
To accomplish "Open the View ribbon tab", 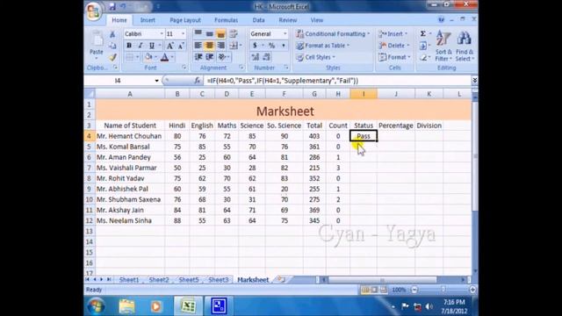I will (x=317, y=20).
